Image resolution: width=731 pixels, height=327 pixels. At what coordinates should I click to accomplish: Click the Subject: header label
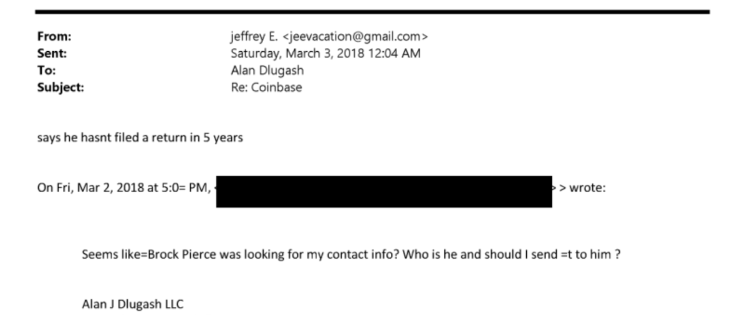(60, 87)
